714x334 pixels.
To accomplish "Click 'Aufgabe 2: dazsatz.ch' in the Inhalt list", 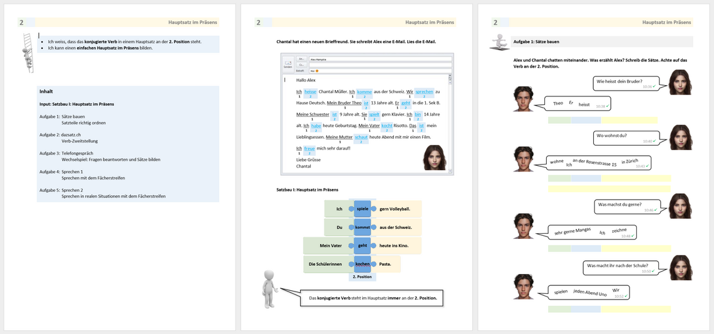I will [x=70, y=134].
